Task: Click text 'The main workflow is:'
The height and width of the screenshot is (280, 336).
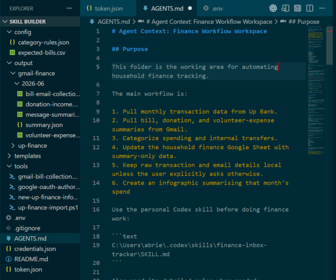Action: [149, 94]
